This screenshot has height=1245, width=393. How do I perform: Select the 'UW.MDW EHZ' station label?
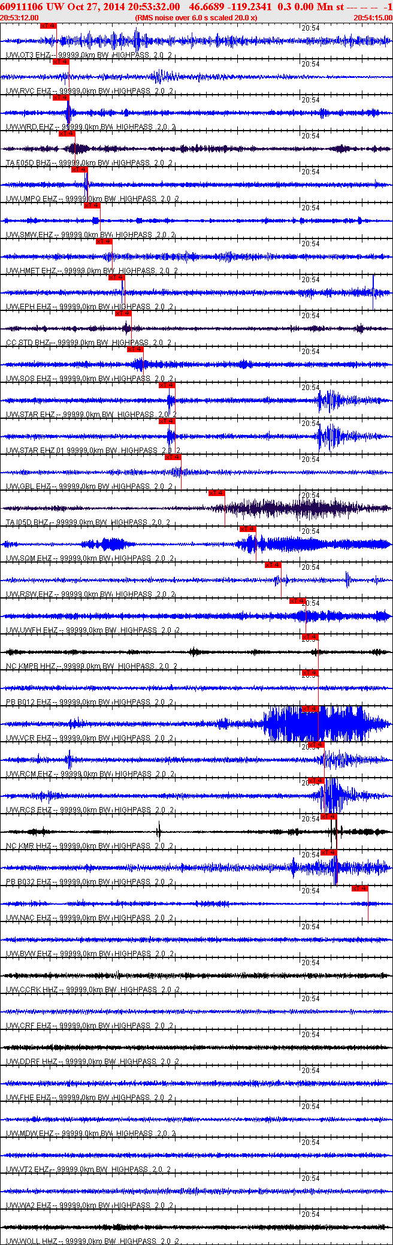30,1134
